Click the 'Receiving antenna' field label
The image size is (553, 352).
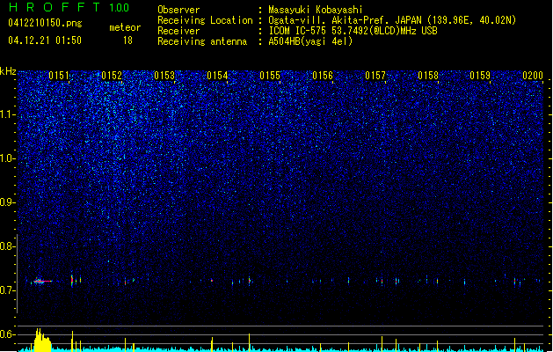click(x=202, y=41)
